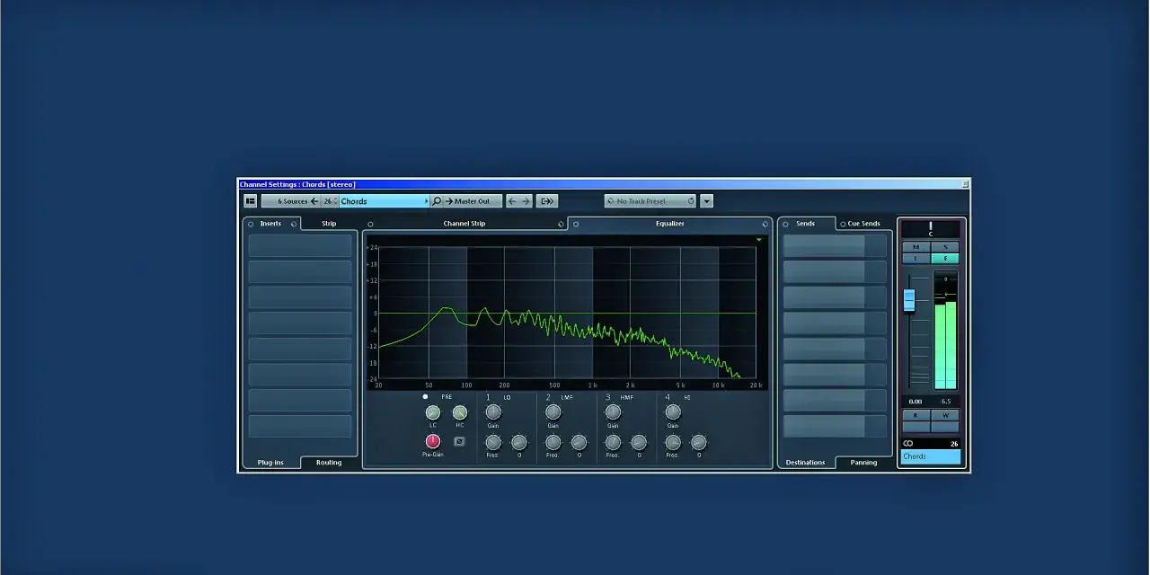
Task: Toggle Equalizer bypass circle
Action: pyautogui.click(x=576, y=224)
